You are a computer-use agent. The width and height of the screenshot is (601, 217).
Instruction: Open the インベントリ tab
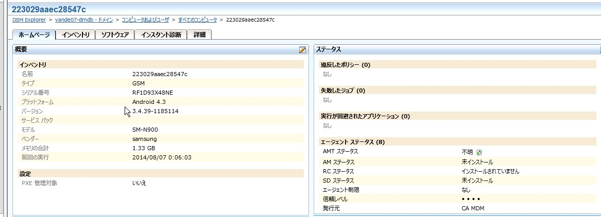coord(76,35)
